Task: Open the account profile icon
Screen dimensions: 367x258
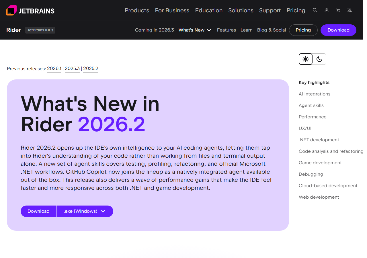Action: click(x=327, y=10)
